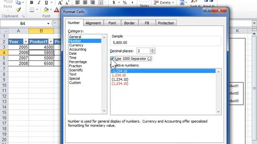This screenshot has width=257, height=144.
Task: Toggle Italic formatting in the ribbon
Action: tap(39, 2)
